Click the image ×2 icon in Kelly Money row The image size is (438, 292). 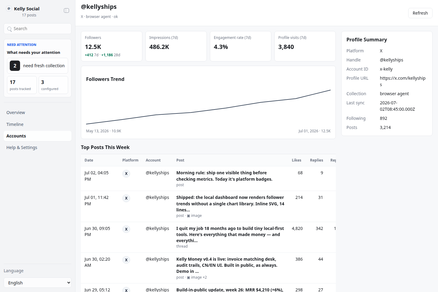click(x=189, y=277)
